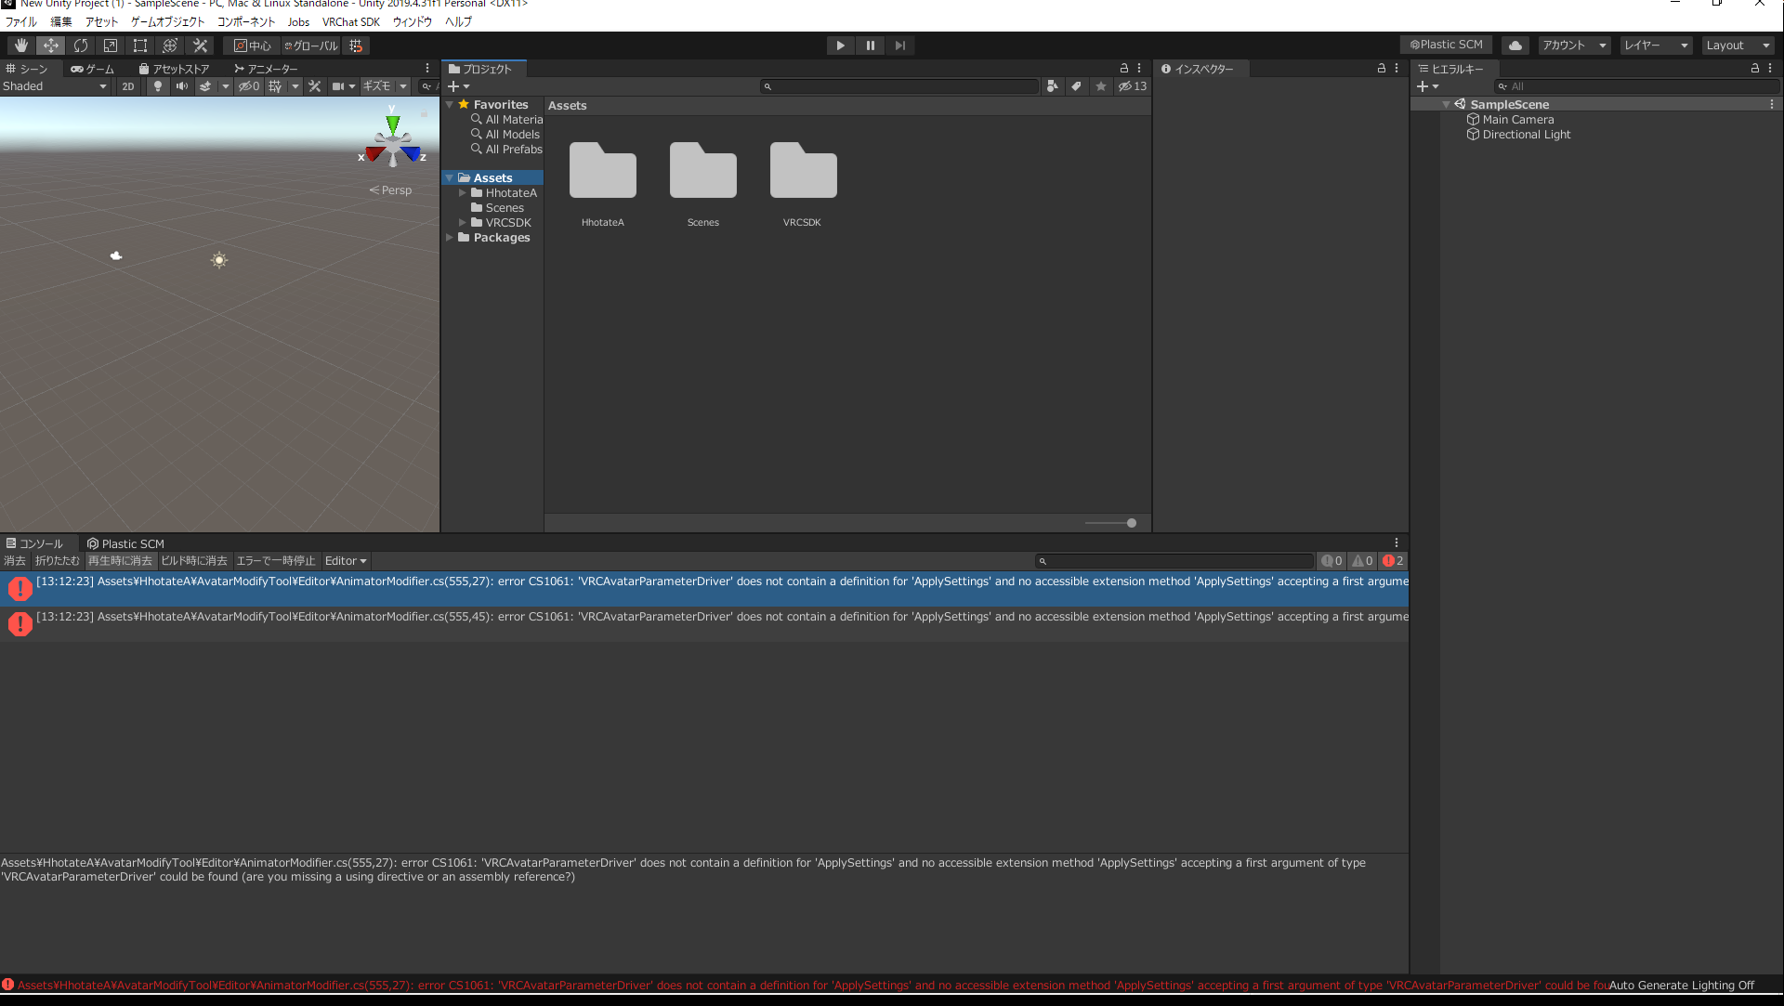Image resolution: width=1784 pixels, height=1006 pixels.
Task: Select the Rect transform tool
Action: [140, 45]
